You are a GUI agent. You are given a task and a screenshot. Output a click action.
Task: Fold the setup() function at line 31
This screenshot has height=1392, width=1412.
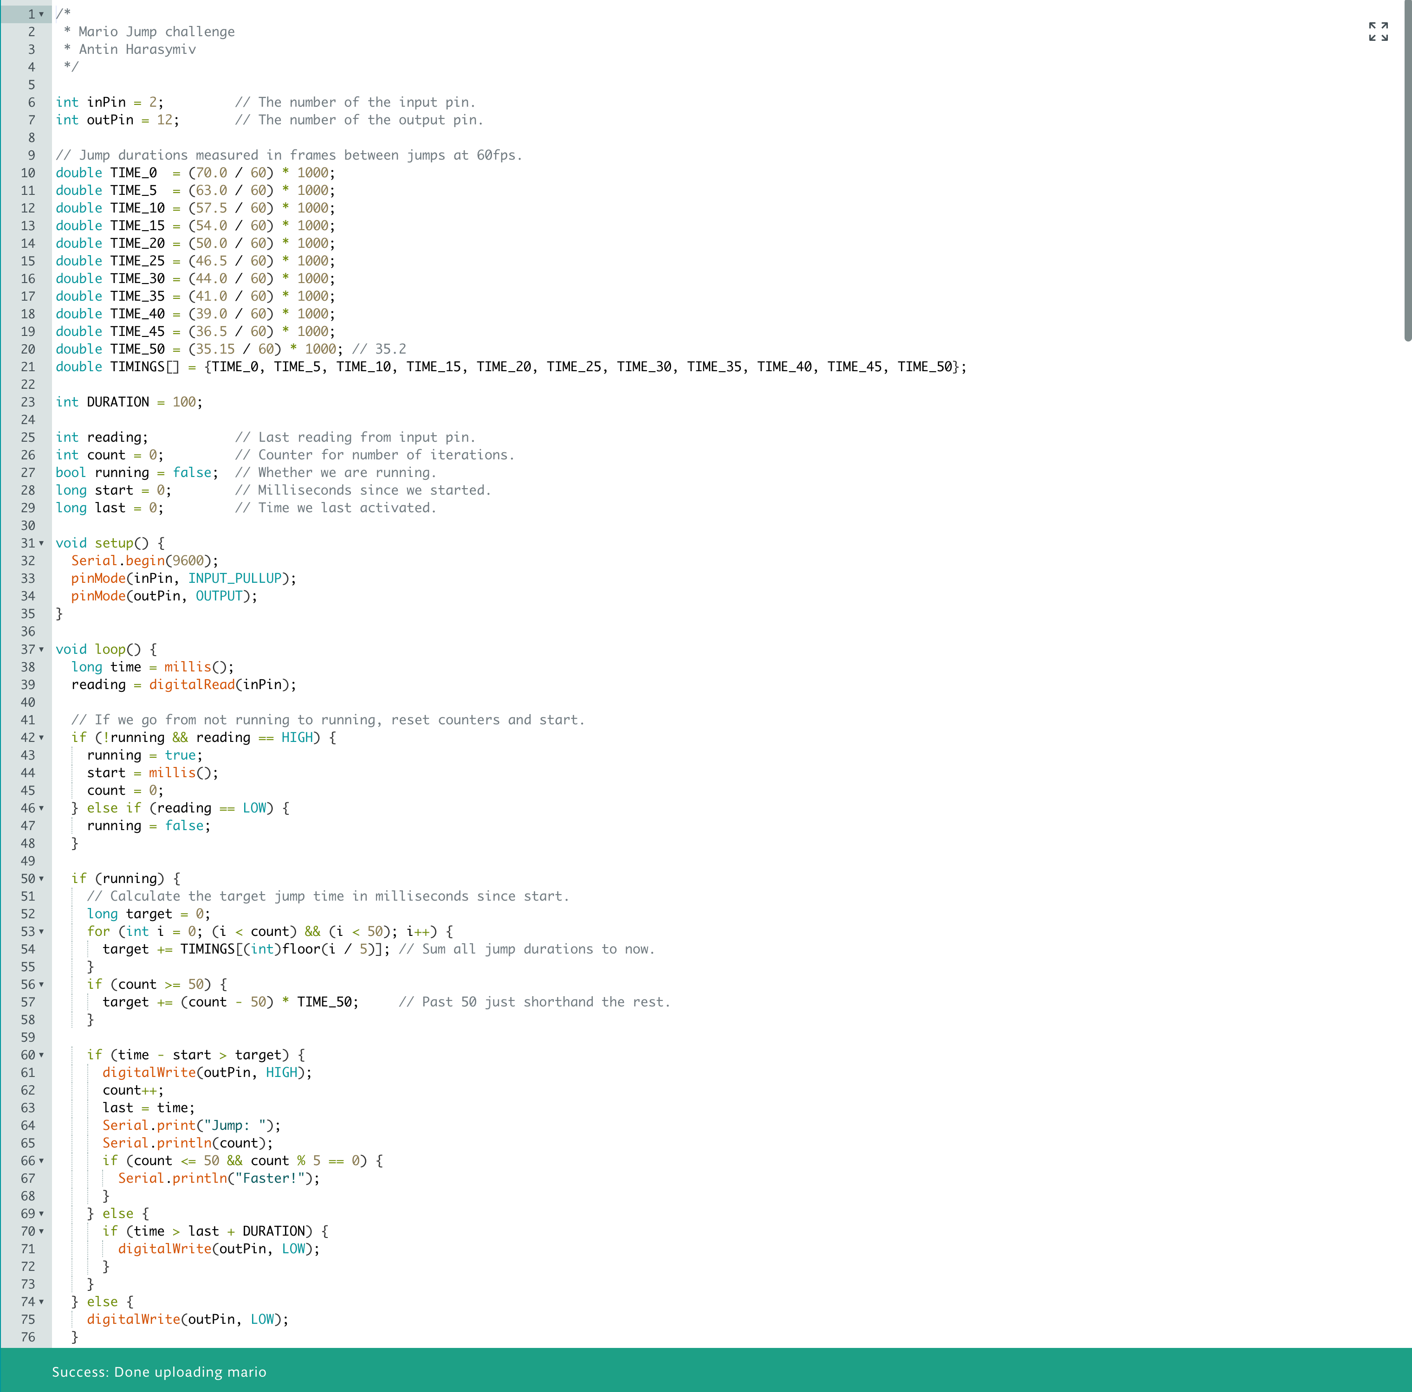42,543
